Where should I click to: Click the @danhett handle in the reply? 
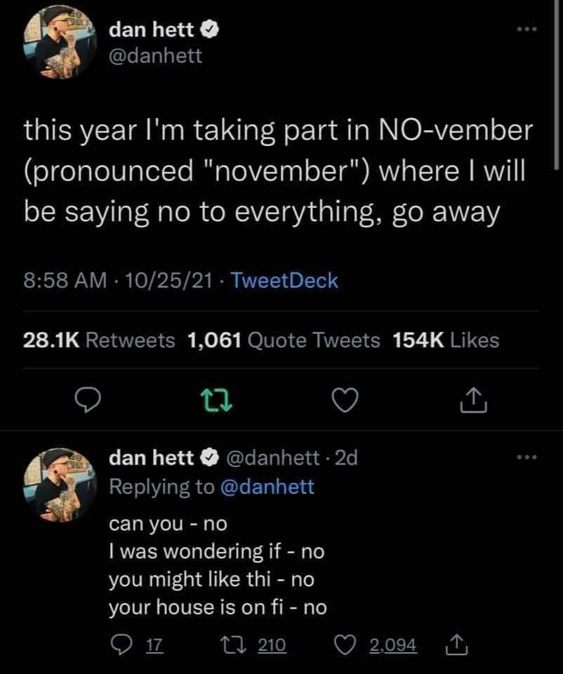(x=271, y=458)
